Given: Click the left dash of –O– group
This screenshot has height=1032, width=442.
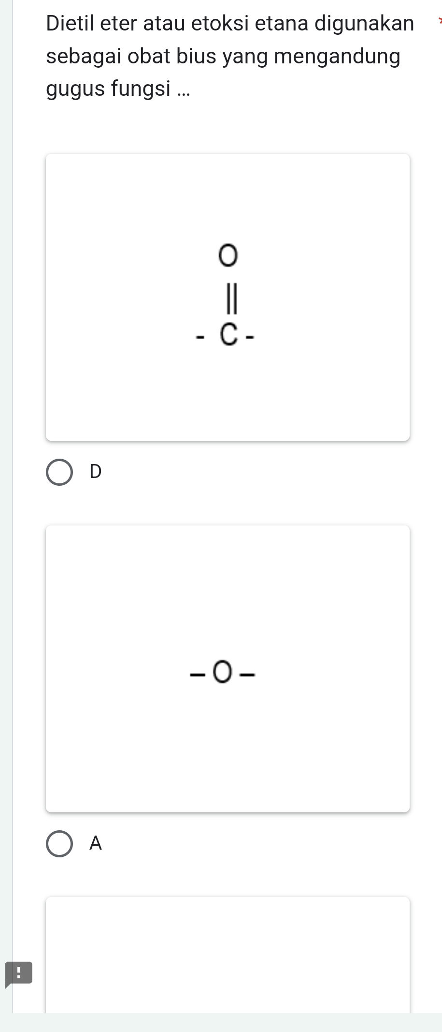Looking at the screenshot, I should [198, 674].
